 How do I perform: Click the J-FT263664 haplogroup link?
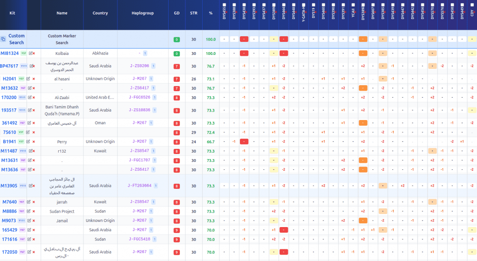tap(139, 186)
